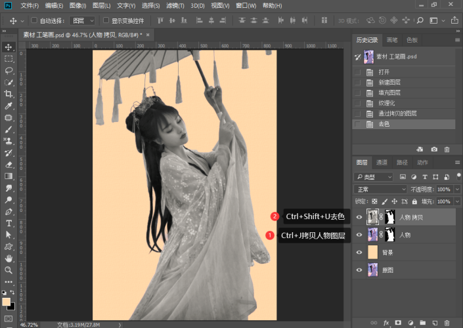Viewport: 463px width, 328px height.
Task: Select the Move tool
Action: pos(9,47)
